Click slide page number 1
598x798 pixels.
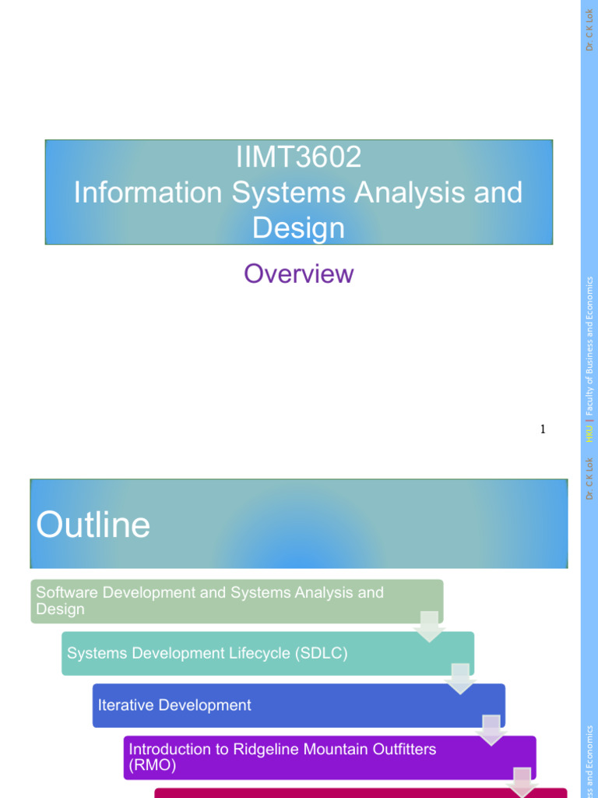(x=543, y=429)
